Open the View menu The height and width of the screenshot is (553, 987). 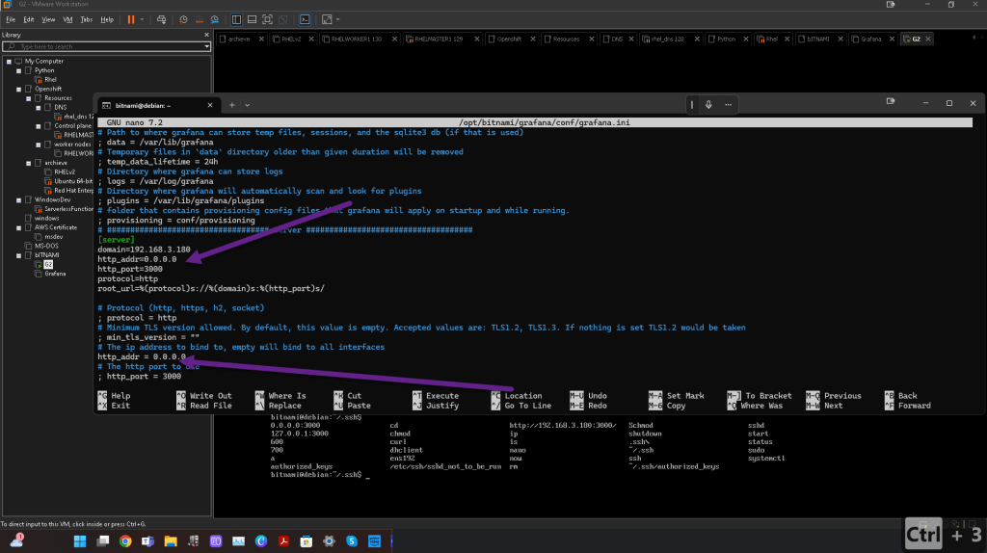point(48,19)
